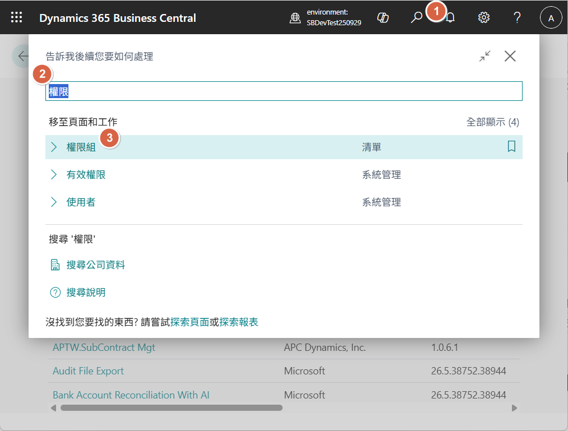Open Audit File Export extension

click(88, 371)
